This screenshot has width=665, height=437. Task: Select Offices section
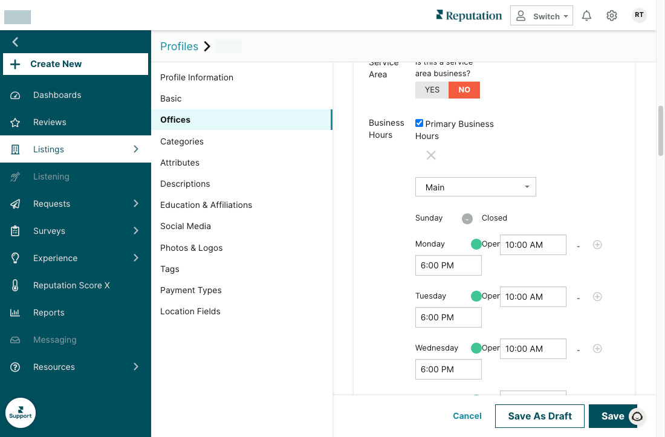pyautogui.click(x=241, y=120)
